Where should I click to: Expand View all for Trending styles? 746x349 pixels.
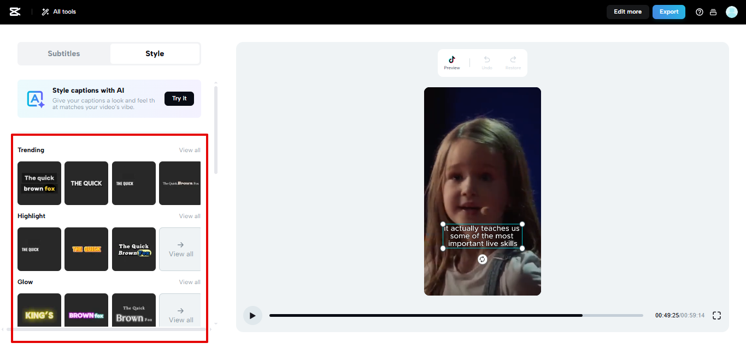coord(190,149)
